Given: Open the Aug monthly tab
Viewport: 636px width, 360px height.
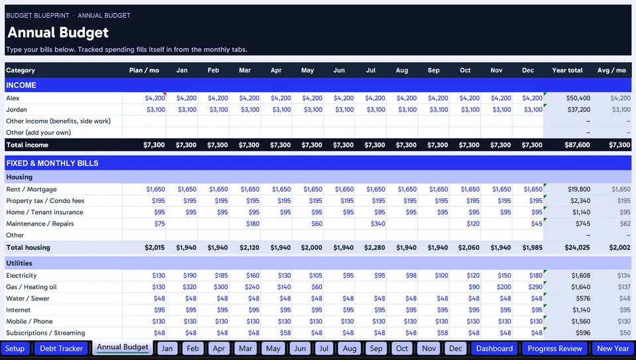Looking at the screenshot, I should [350, 349].
